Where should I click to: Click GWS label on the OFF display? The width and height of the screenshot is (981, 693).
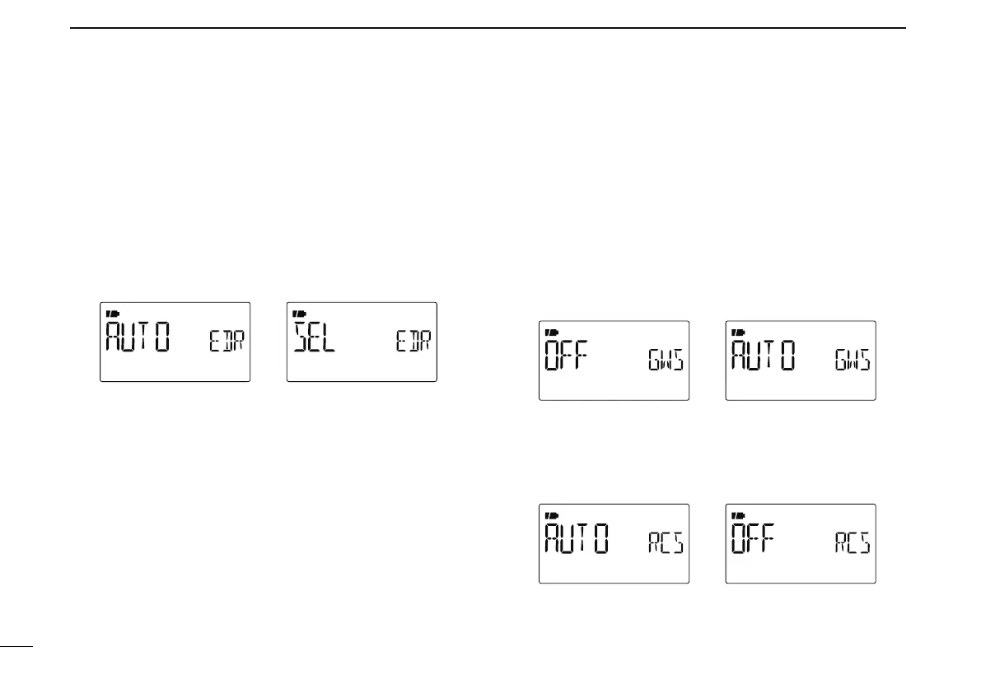coord(665,362)
